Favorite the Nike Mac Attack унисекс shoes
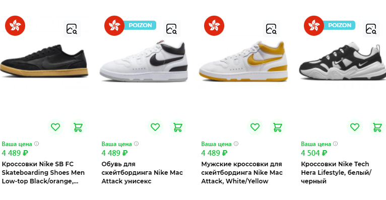Viewport: 386px width, 200px height. (155, 127)
